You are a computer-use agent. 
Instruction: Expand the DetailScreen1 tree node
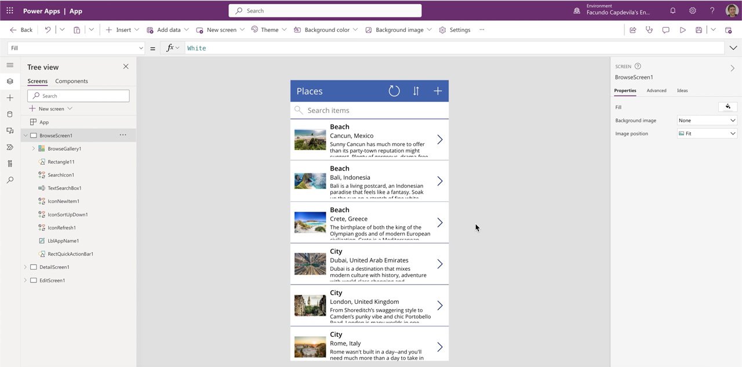coord(25,267)
